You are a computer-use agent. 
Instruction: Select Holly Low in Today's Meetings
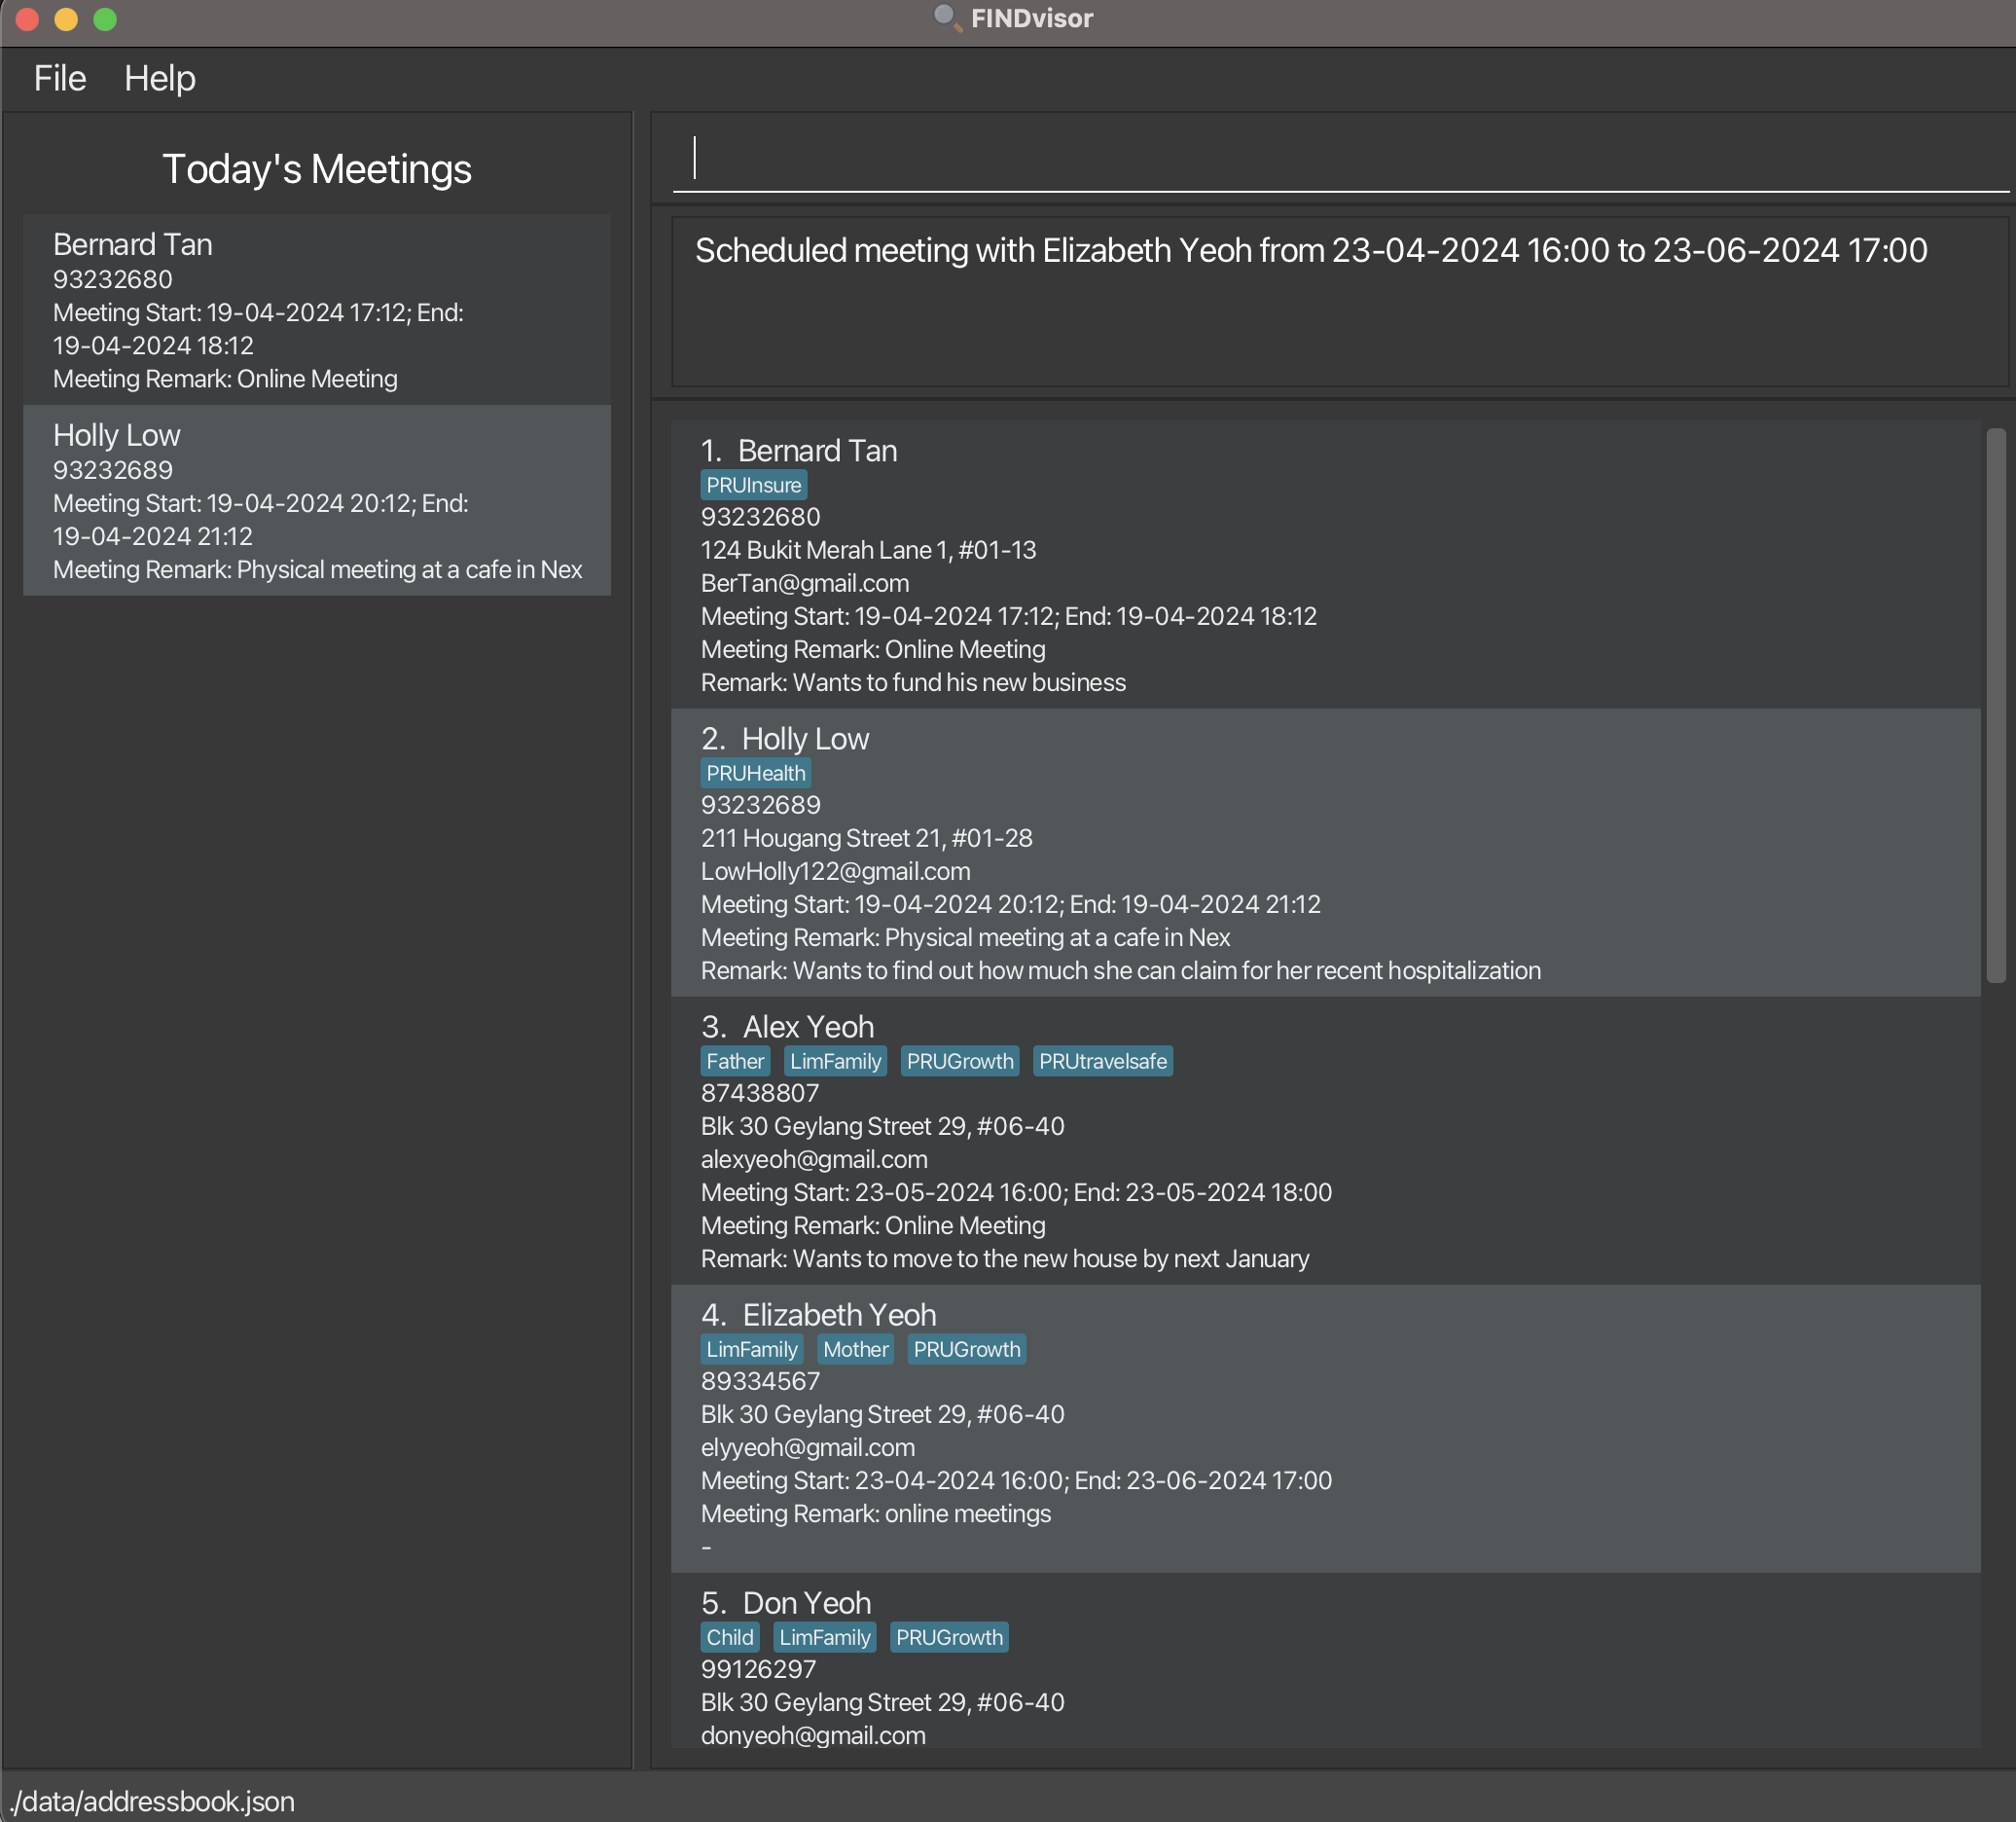316,500
